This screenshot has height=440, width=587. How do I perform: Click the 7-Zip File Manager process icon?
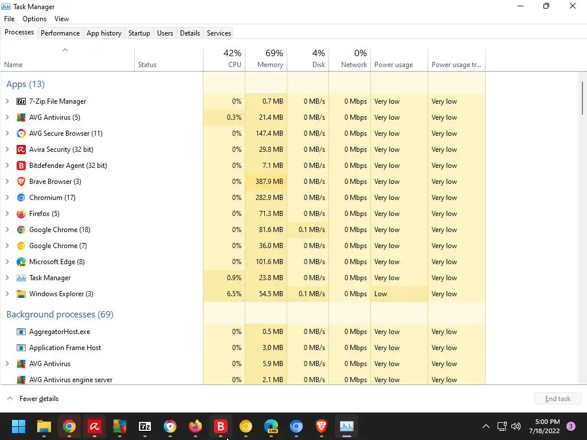[21, 101]
